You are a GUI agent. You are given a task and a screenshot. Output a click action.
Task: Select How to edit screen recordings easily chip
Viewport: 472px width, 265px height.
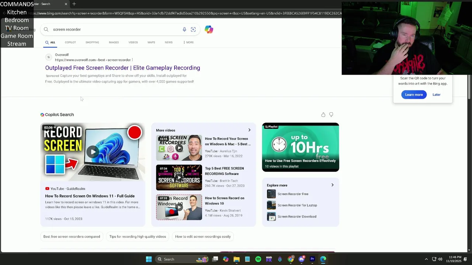[203, 237]
